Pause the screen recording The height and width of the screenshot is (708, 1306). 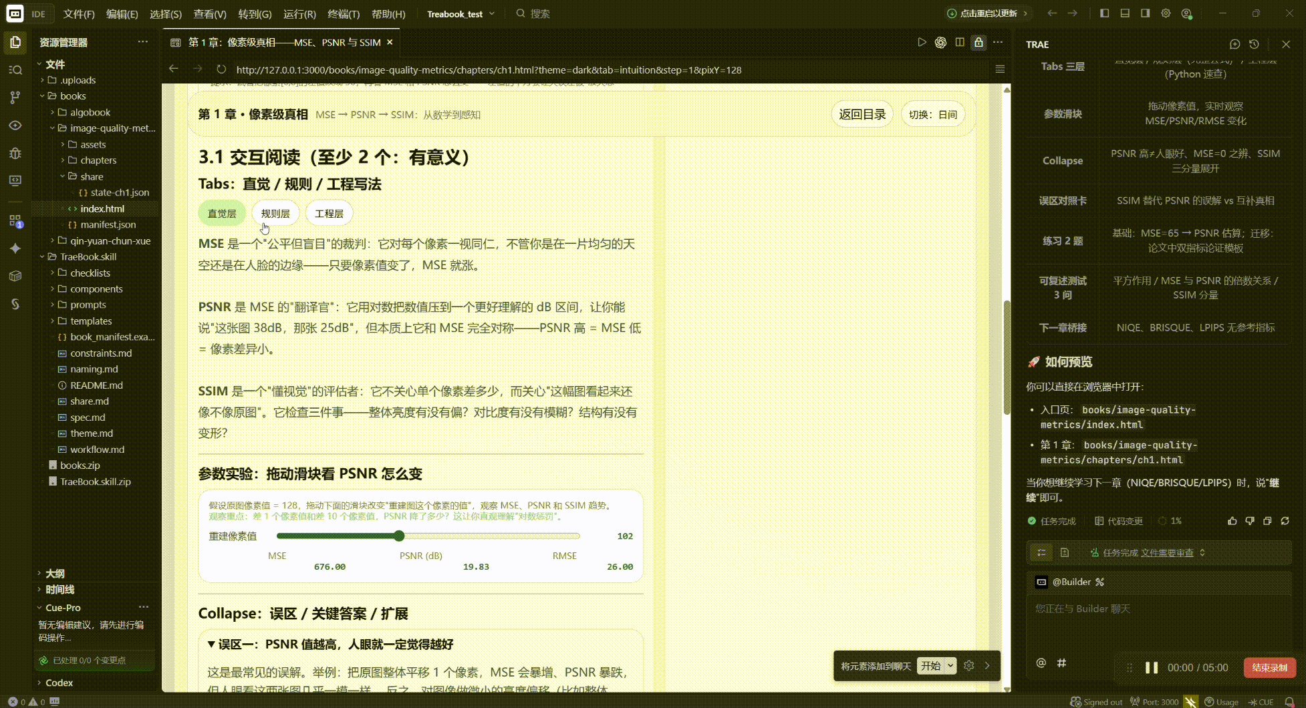pos(1151,667)
